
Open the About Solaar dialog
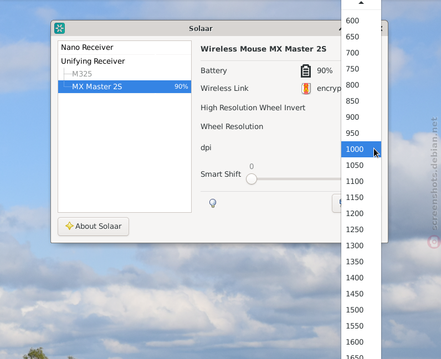94,227
